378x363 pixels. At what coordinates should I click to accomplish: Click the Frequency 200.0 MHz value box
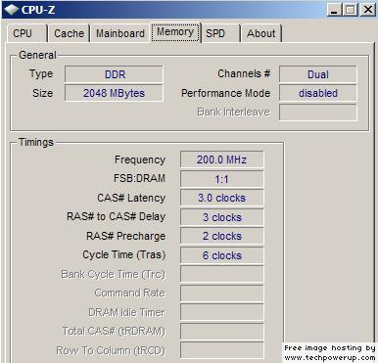pos(222,159)
